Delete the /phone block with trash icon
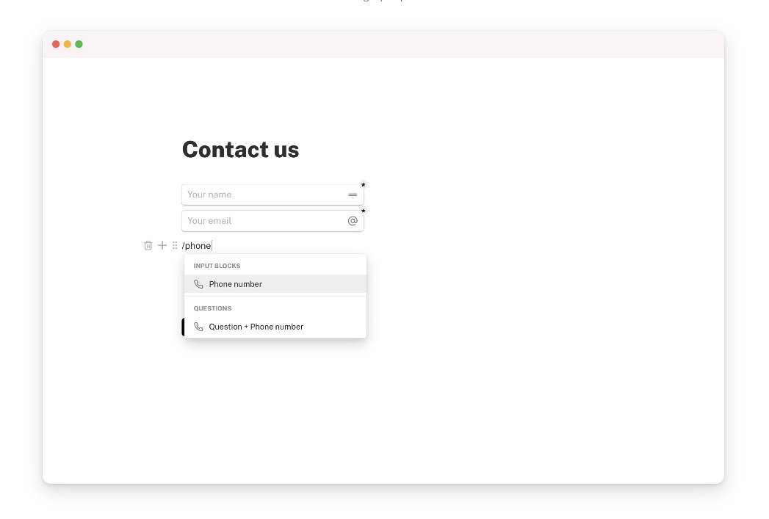The height and width of the screenshot is (519, 769). (148, 245)
